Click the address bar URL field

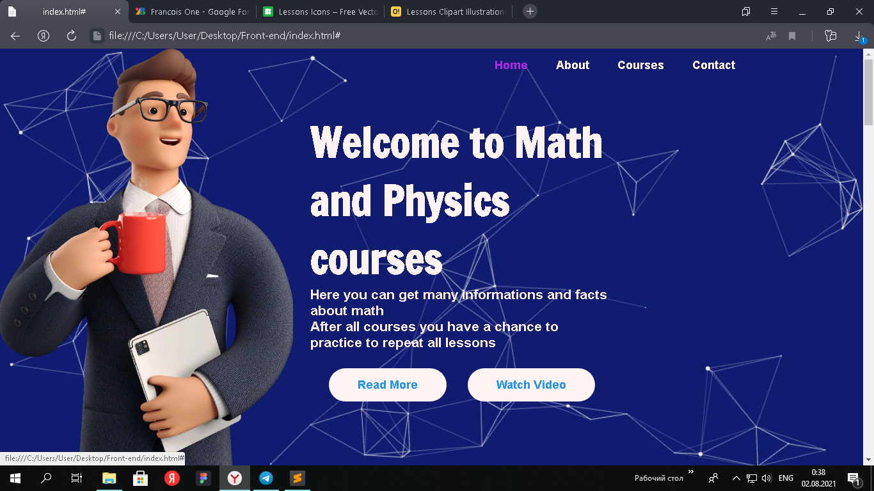pos(422,36)
